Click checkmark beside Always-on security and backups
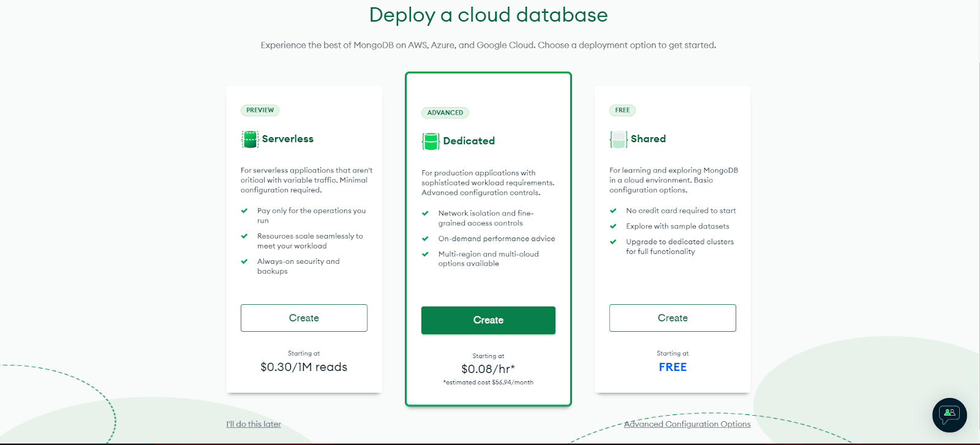The width and height of the screenshot is (980, 445). [x=244, y=261]
